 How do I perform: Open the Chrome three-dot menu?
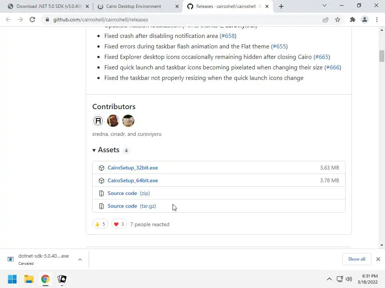[x=377, y=20]
